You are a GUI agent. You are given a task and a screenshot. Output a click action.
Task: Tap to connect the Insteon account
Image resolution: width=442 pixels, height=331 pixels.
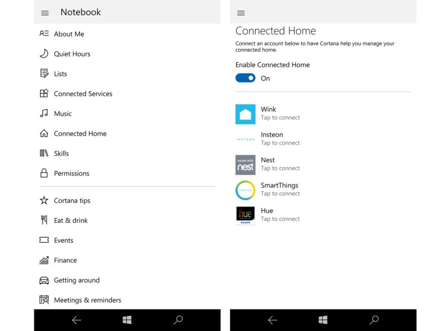tap(280, 139)
